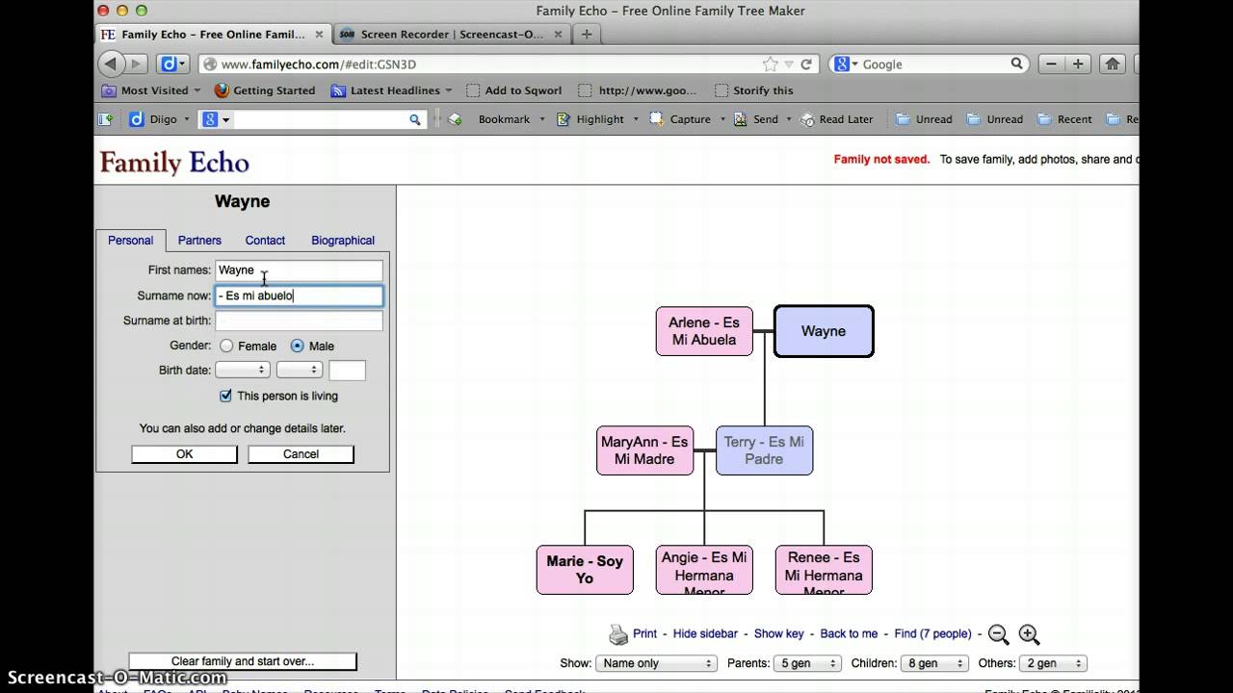Click the First names input field
1233x693 pixels.
coord(299,270)
